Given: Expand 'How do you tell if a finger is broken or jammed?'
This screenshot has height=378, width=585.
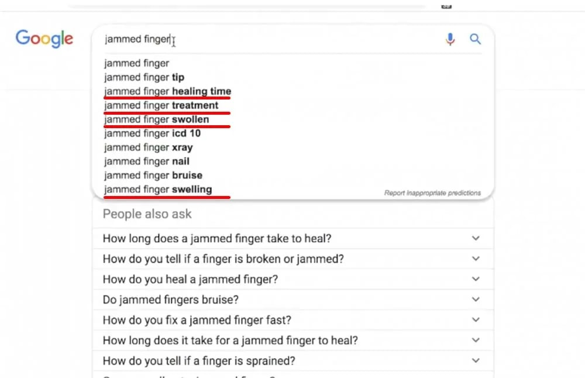Looking at the screenshot, I should point(293,259).
